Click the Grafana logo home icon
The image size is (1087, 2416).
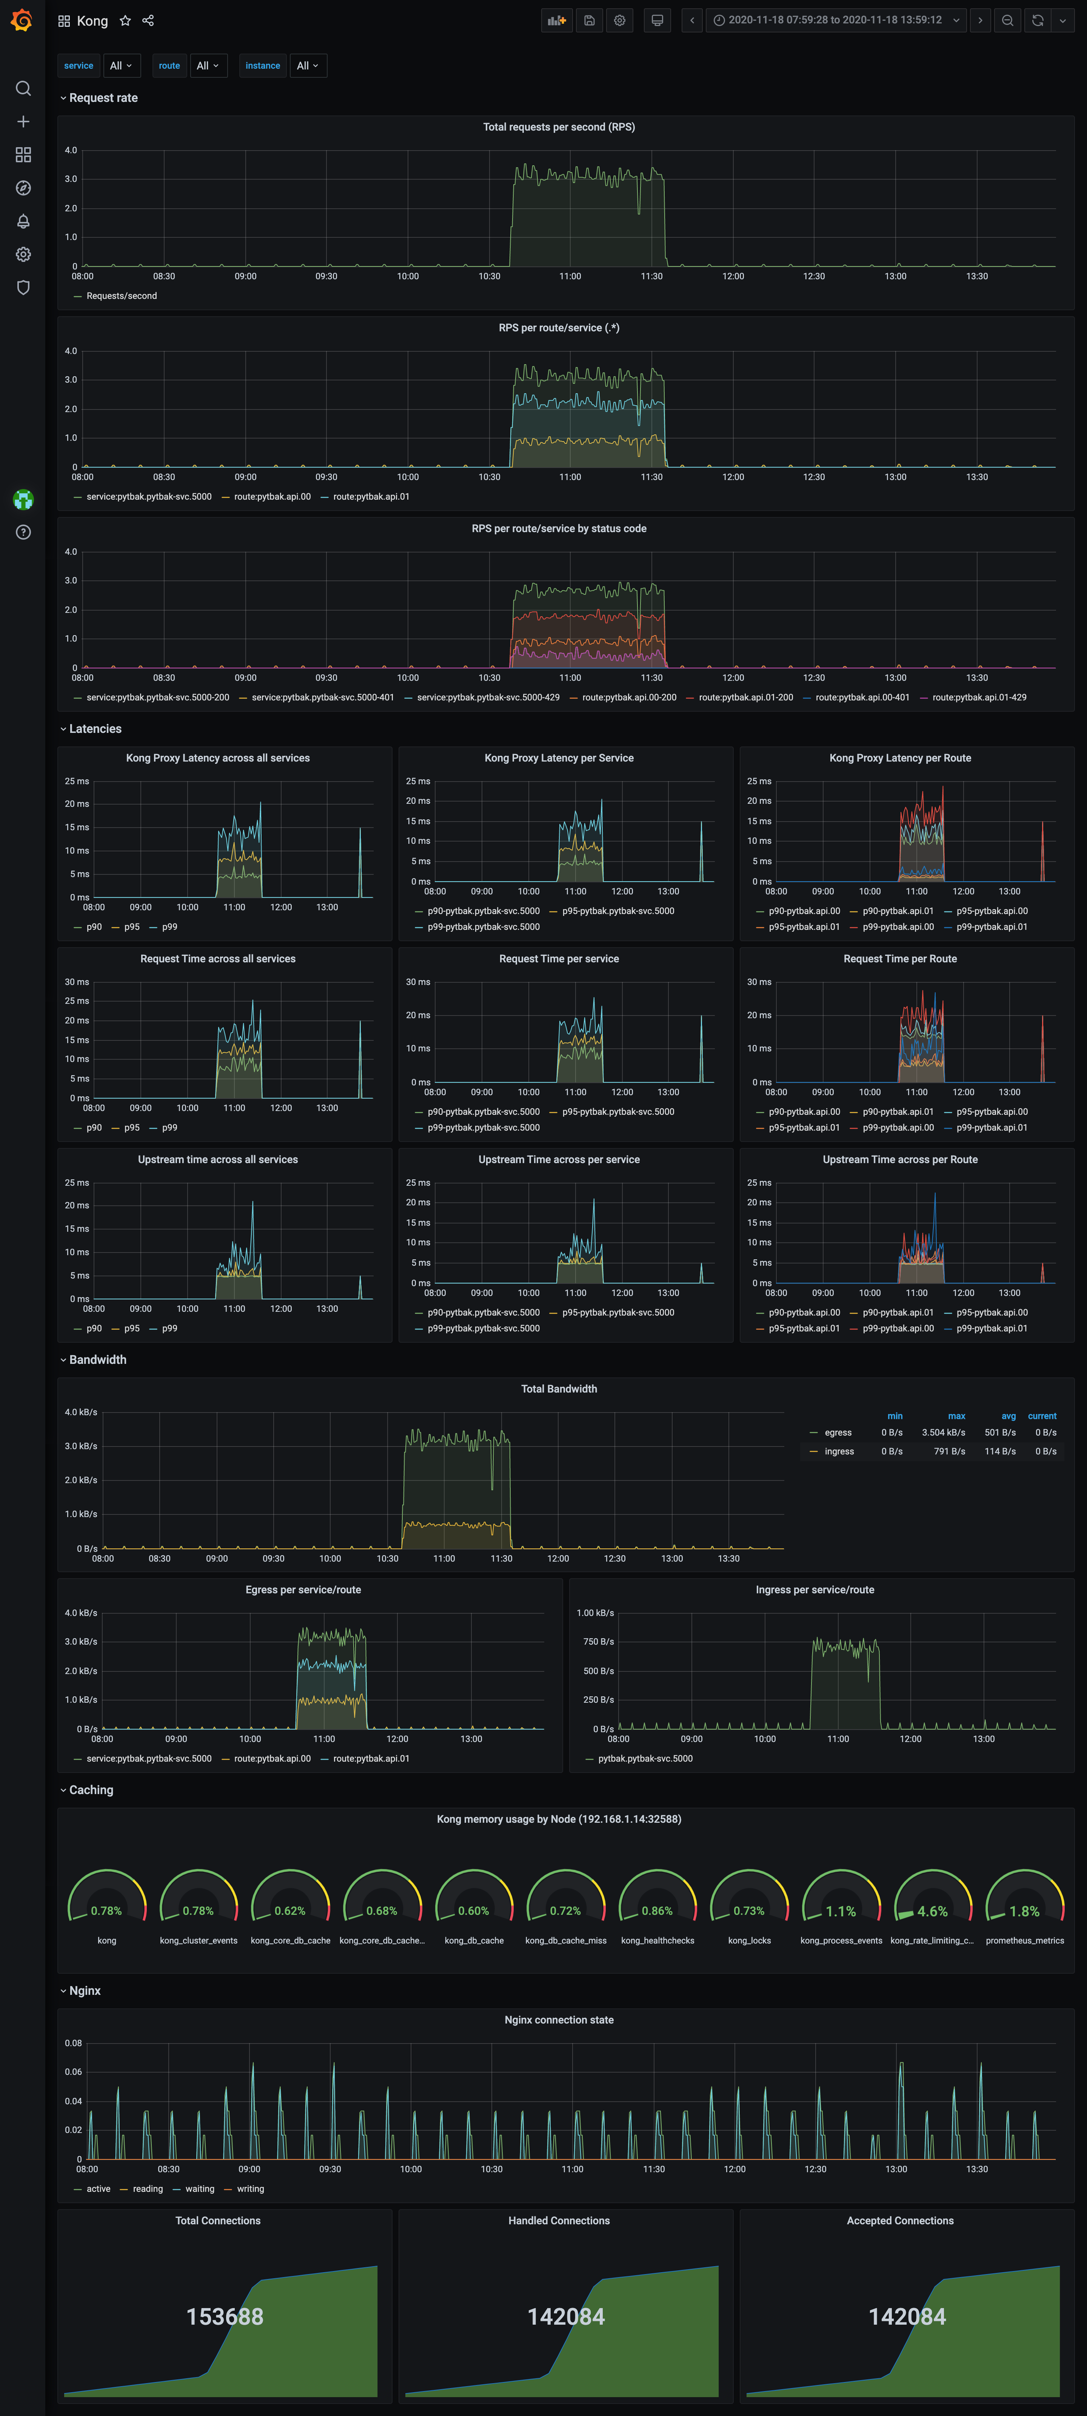click(22, 20)
